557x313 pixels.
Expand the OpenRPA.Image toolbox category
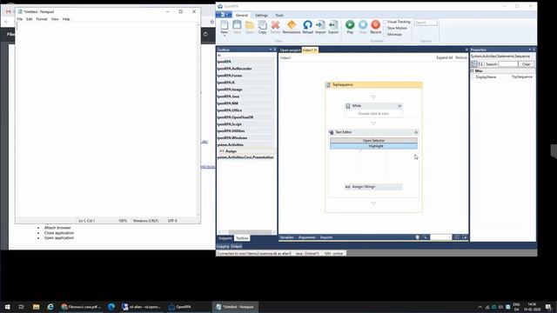(245, 90)
